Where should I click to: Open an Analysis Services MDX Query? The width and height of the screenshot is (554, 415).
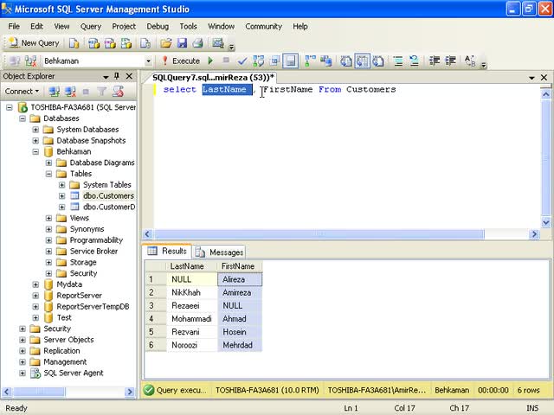[93, 43]
